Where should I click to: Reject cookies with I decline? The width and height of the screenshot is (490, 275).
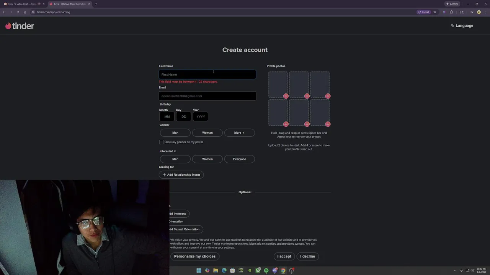click(307, 256)
